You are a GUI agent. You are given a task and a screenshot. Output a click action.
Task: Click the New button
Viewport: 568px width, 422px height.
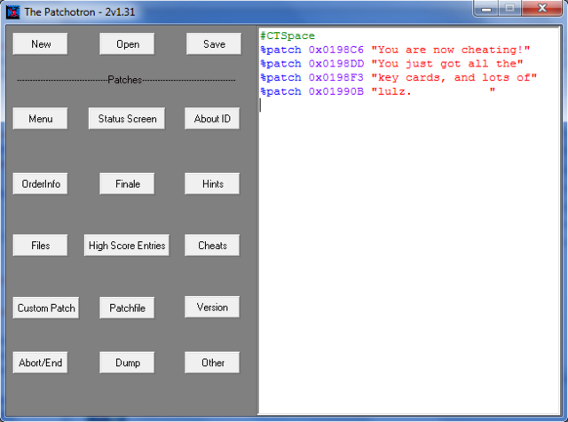(x=40, y=44)
